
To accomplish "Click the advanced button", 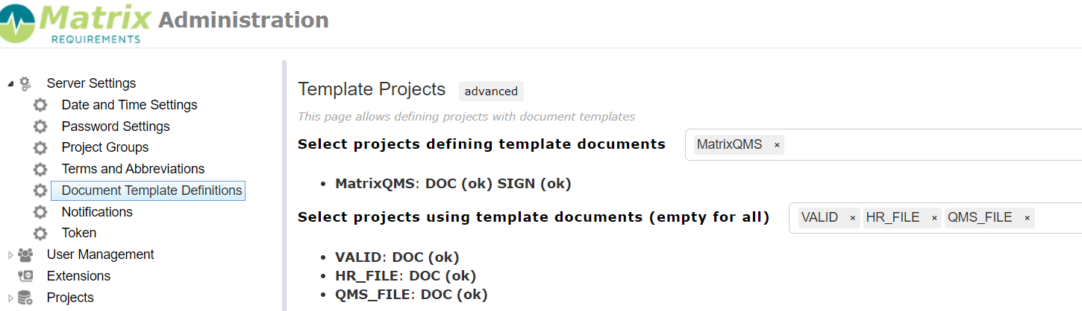I will [491, 92].
